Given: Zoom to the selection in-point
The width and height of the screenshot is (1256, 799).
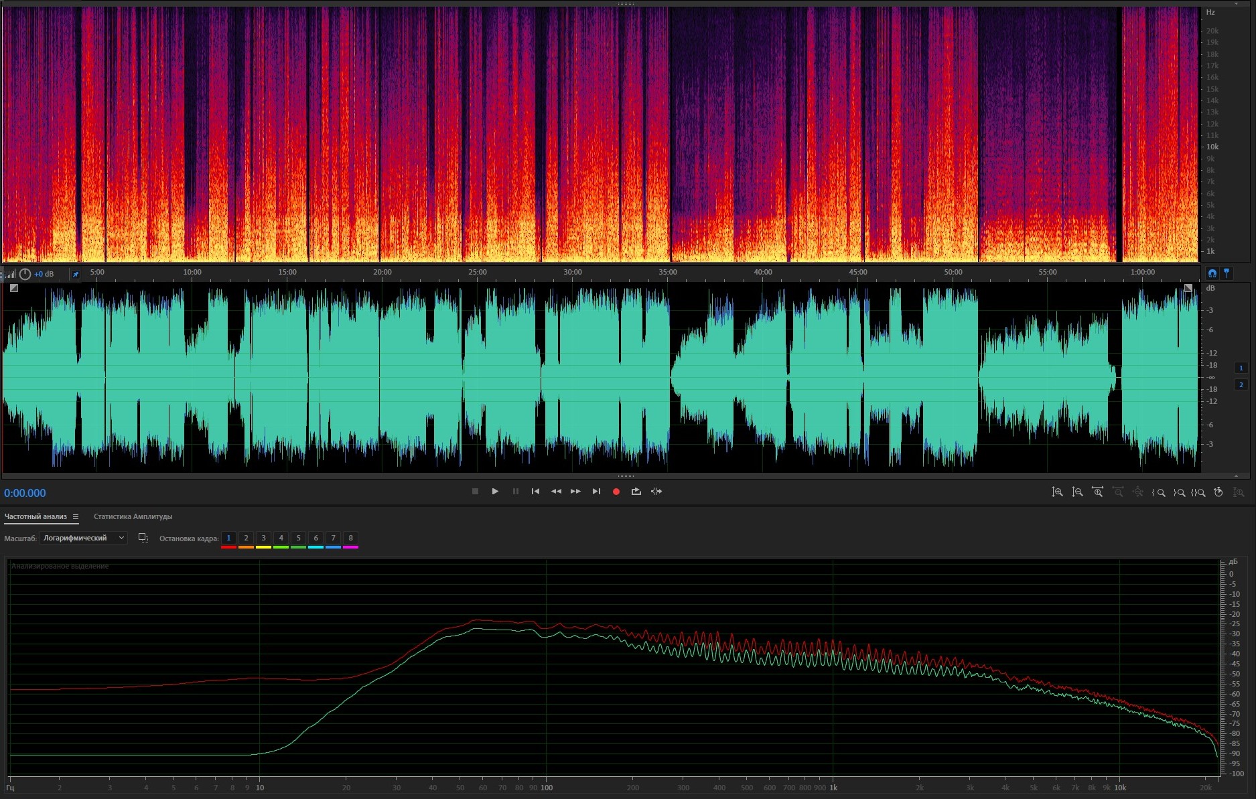Looking at the screenshot, I should coord(1158,492).
